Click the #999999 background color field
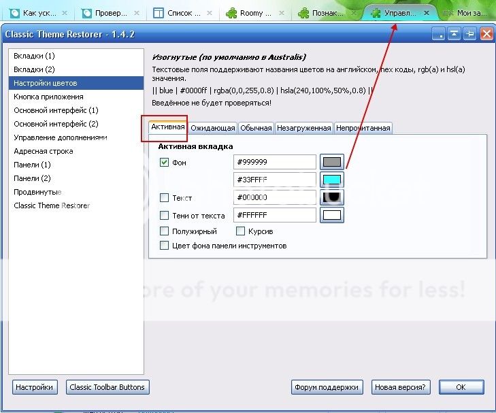 point(275,162)
